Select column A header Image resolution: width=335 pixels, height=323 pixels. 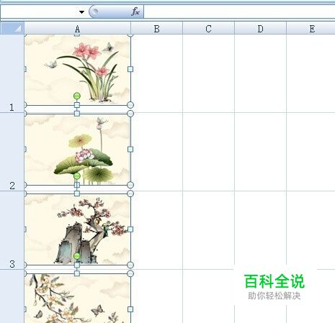(x=77, y=29)
